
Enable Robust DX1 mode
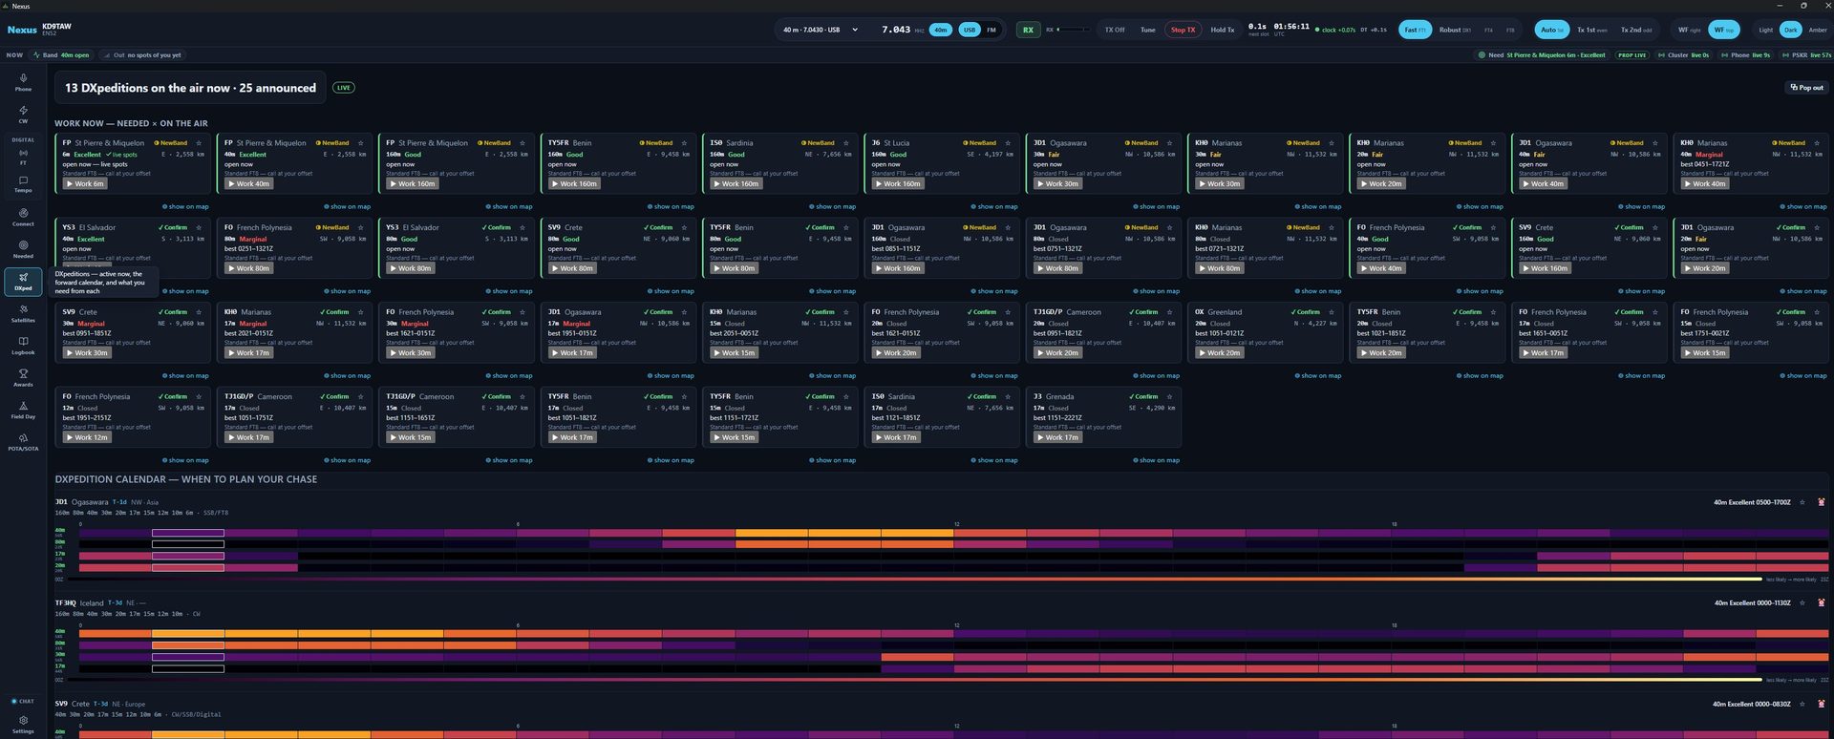1455,30
